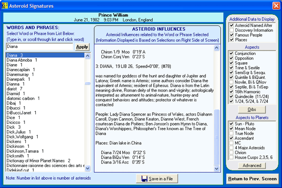
Task: Toggle 1/24, 5/24, & 7/24 checkbox
Action: [232, 101]
